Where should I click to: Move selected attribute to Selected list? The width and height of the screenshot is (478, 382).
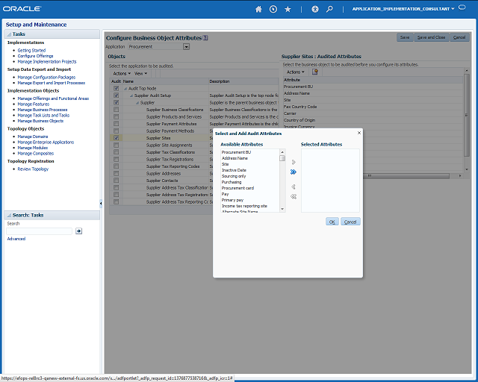(x=294, y=162)
